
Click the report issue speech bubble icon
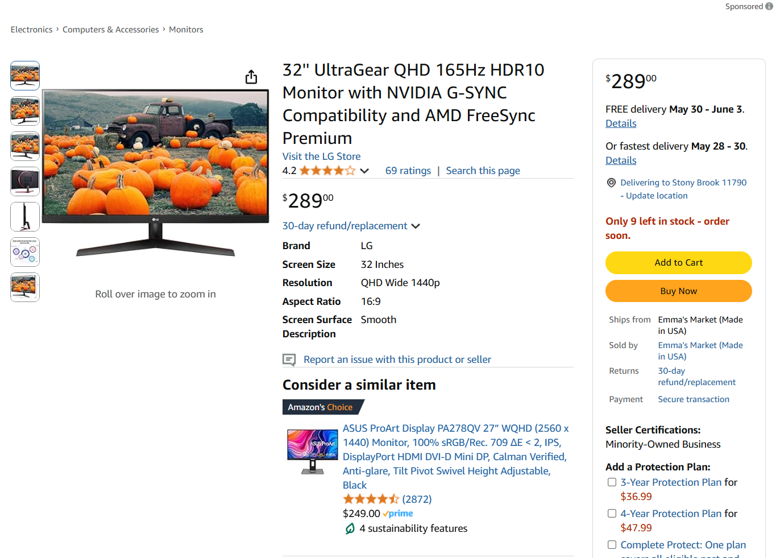(x=289, y=359)
